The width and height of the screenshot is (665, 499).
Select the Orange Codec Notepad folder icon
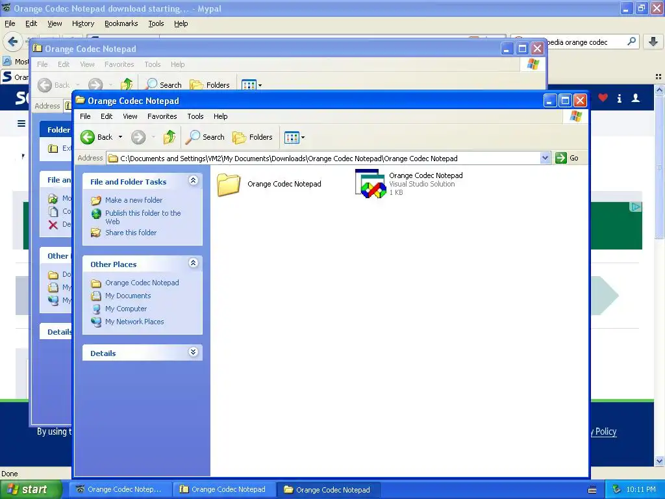229,184
